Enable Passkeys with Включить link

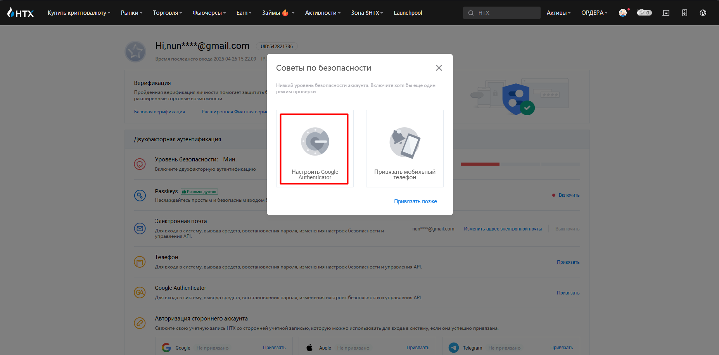[x=569, y=195]
